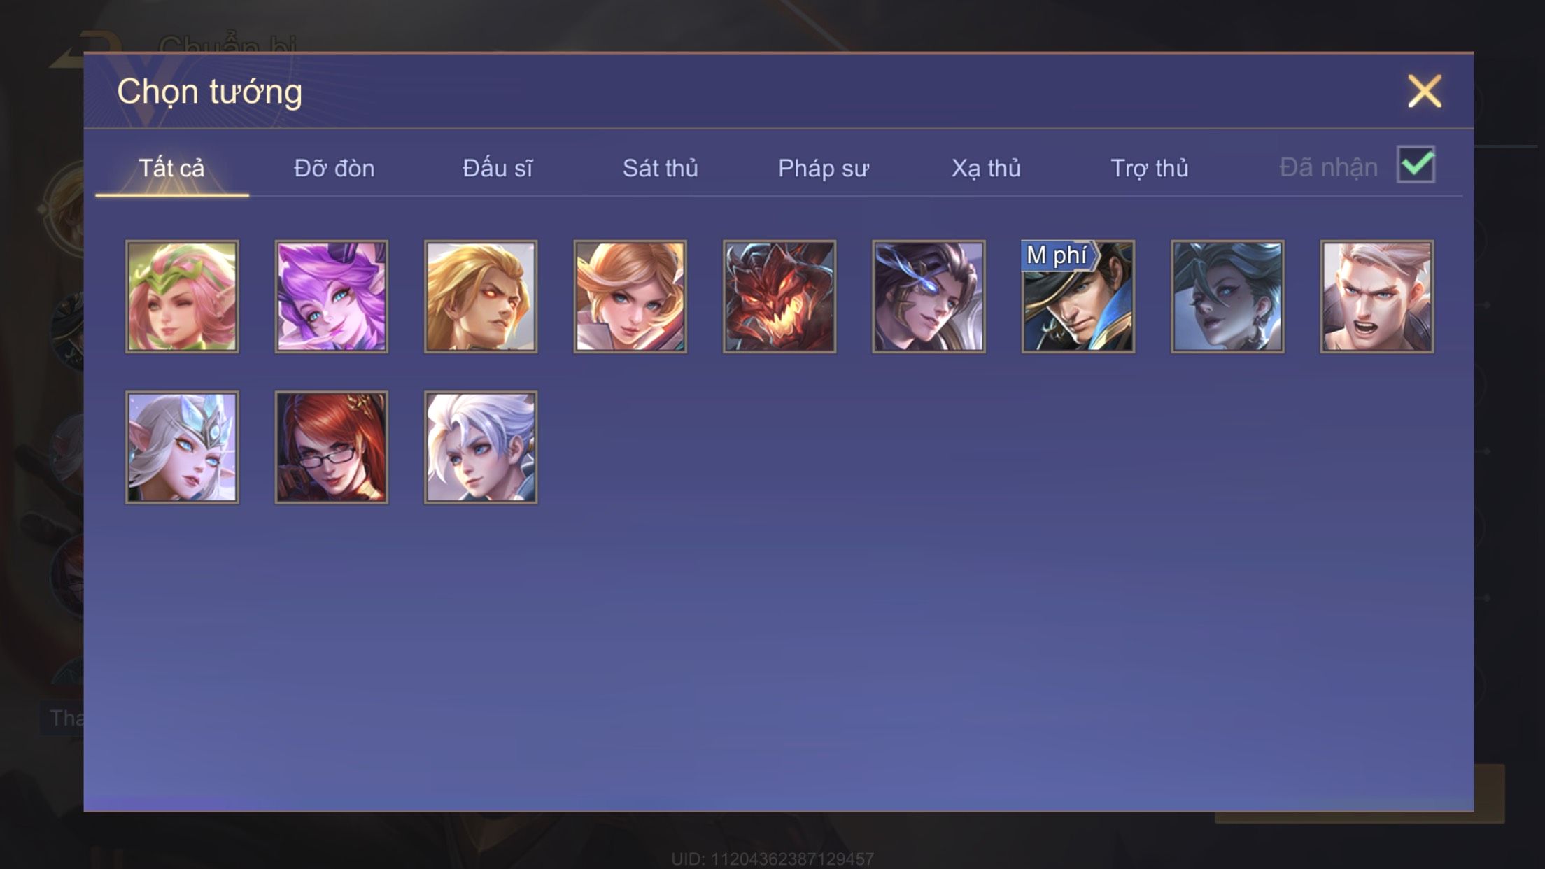Select the blonde female hero portrait
This screenshot has width=1545, height=869.
pos(630,297)
